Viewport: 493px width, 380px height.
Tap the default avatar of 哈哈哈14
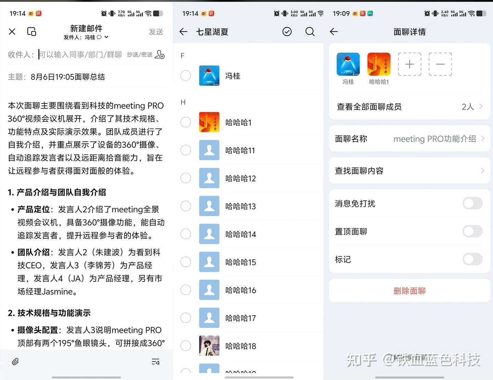click(x=209, y=234)
